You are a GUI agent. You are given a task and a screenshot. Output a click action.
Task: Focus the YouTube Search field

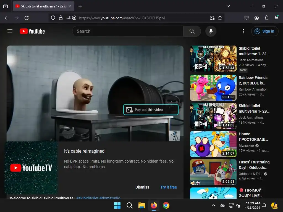point(128,31)
